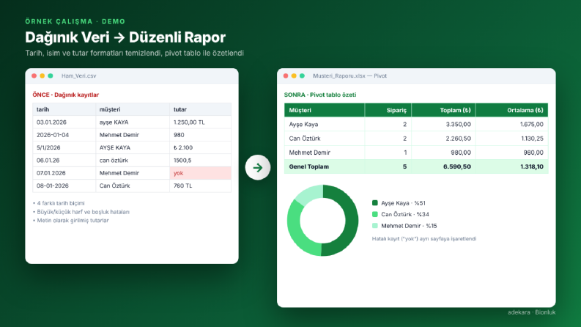Click yellow minimize dot in Musteri_Raporu.xlsx window

294,76
